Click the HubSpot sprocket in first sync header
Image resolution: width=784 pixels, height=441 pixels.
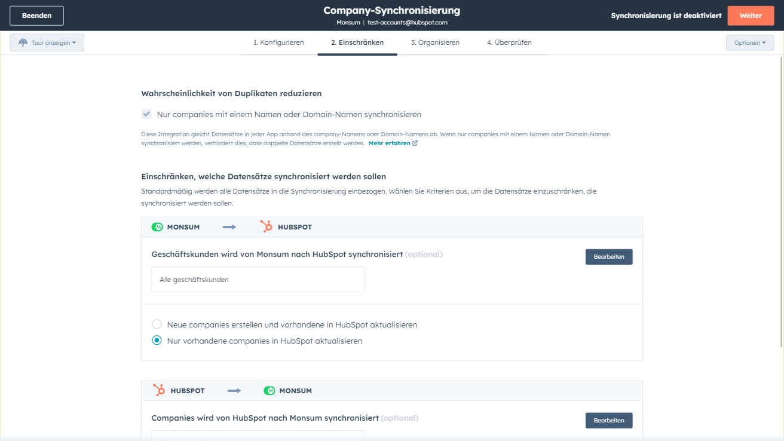point(266,227)
